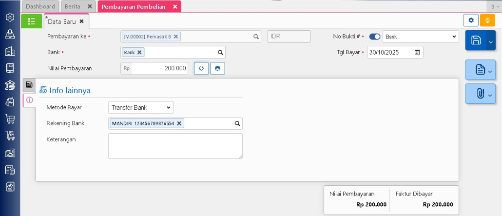Image resolution: width=502 pixels, height=216 pixels.
Task: Click the blue save disk icon
Action: point(476,40)
